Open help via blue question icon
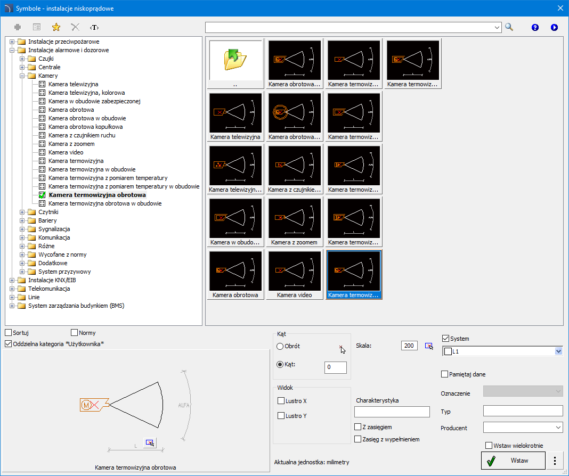569x476 pixels. point(535,27)
